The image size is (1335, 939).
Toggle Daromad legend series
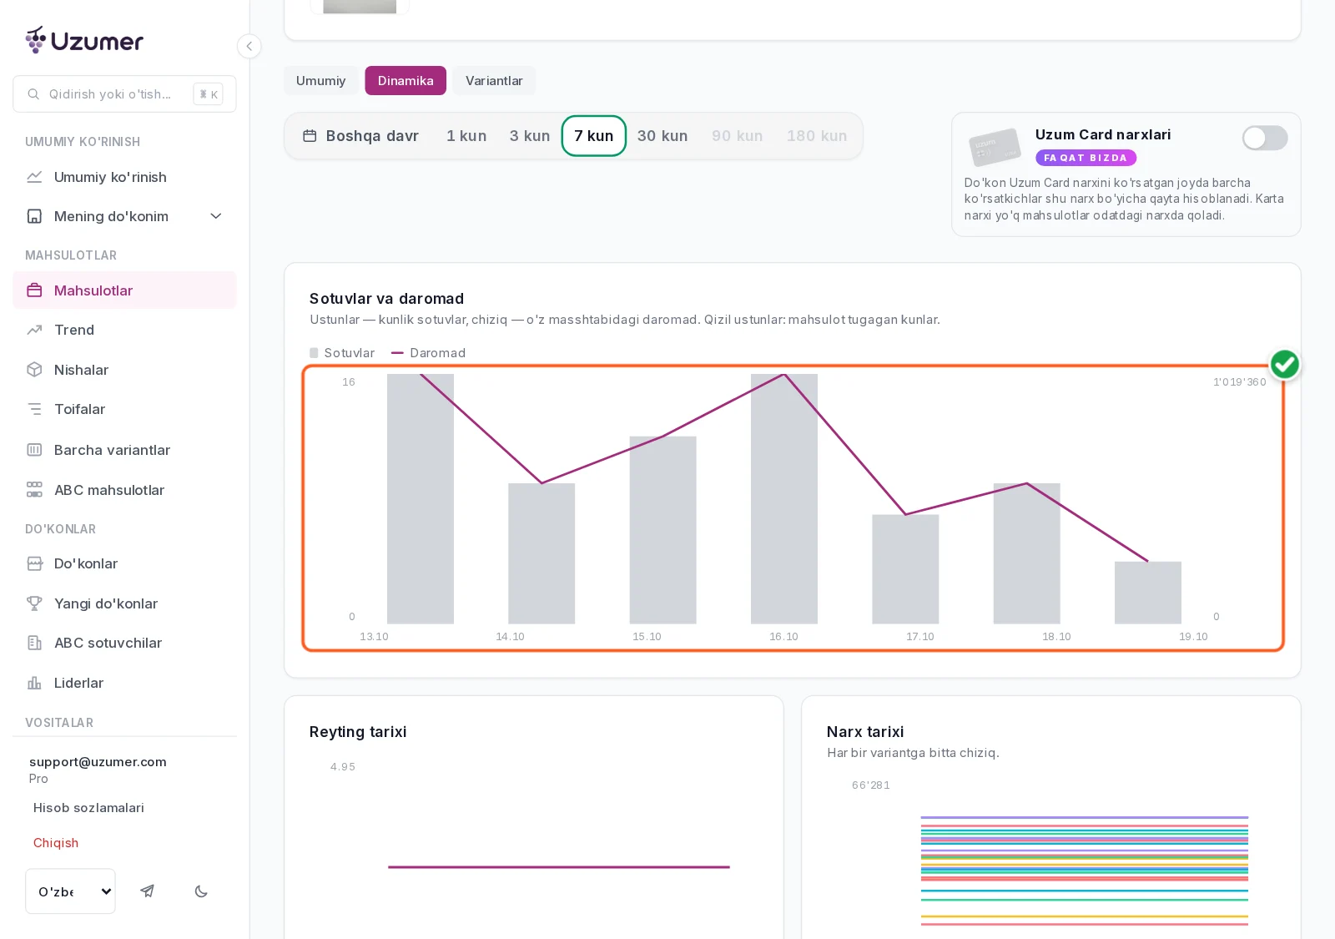[429, 353]
